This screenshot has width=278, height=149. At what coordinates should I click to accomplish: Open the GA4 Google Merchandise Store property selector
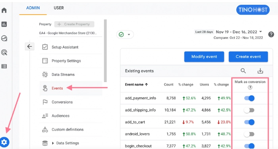coord(70,33)
